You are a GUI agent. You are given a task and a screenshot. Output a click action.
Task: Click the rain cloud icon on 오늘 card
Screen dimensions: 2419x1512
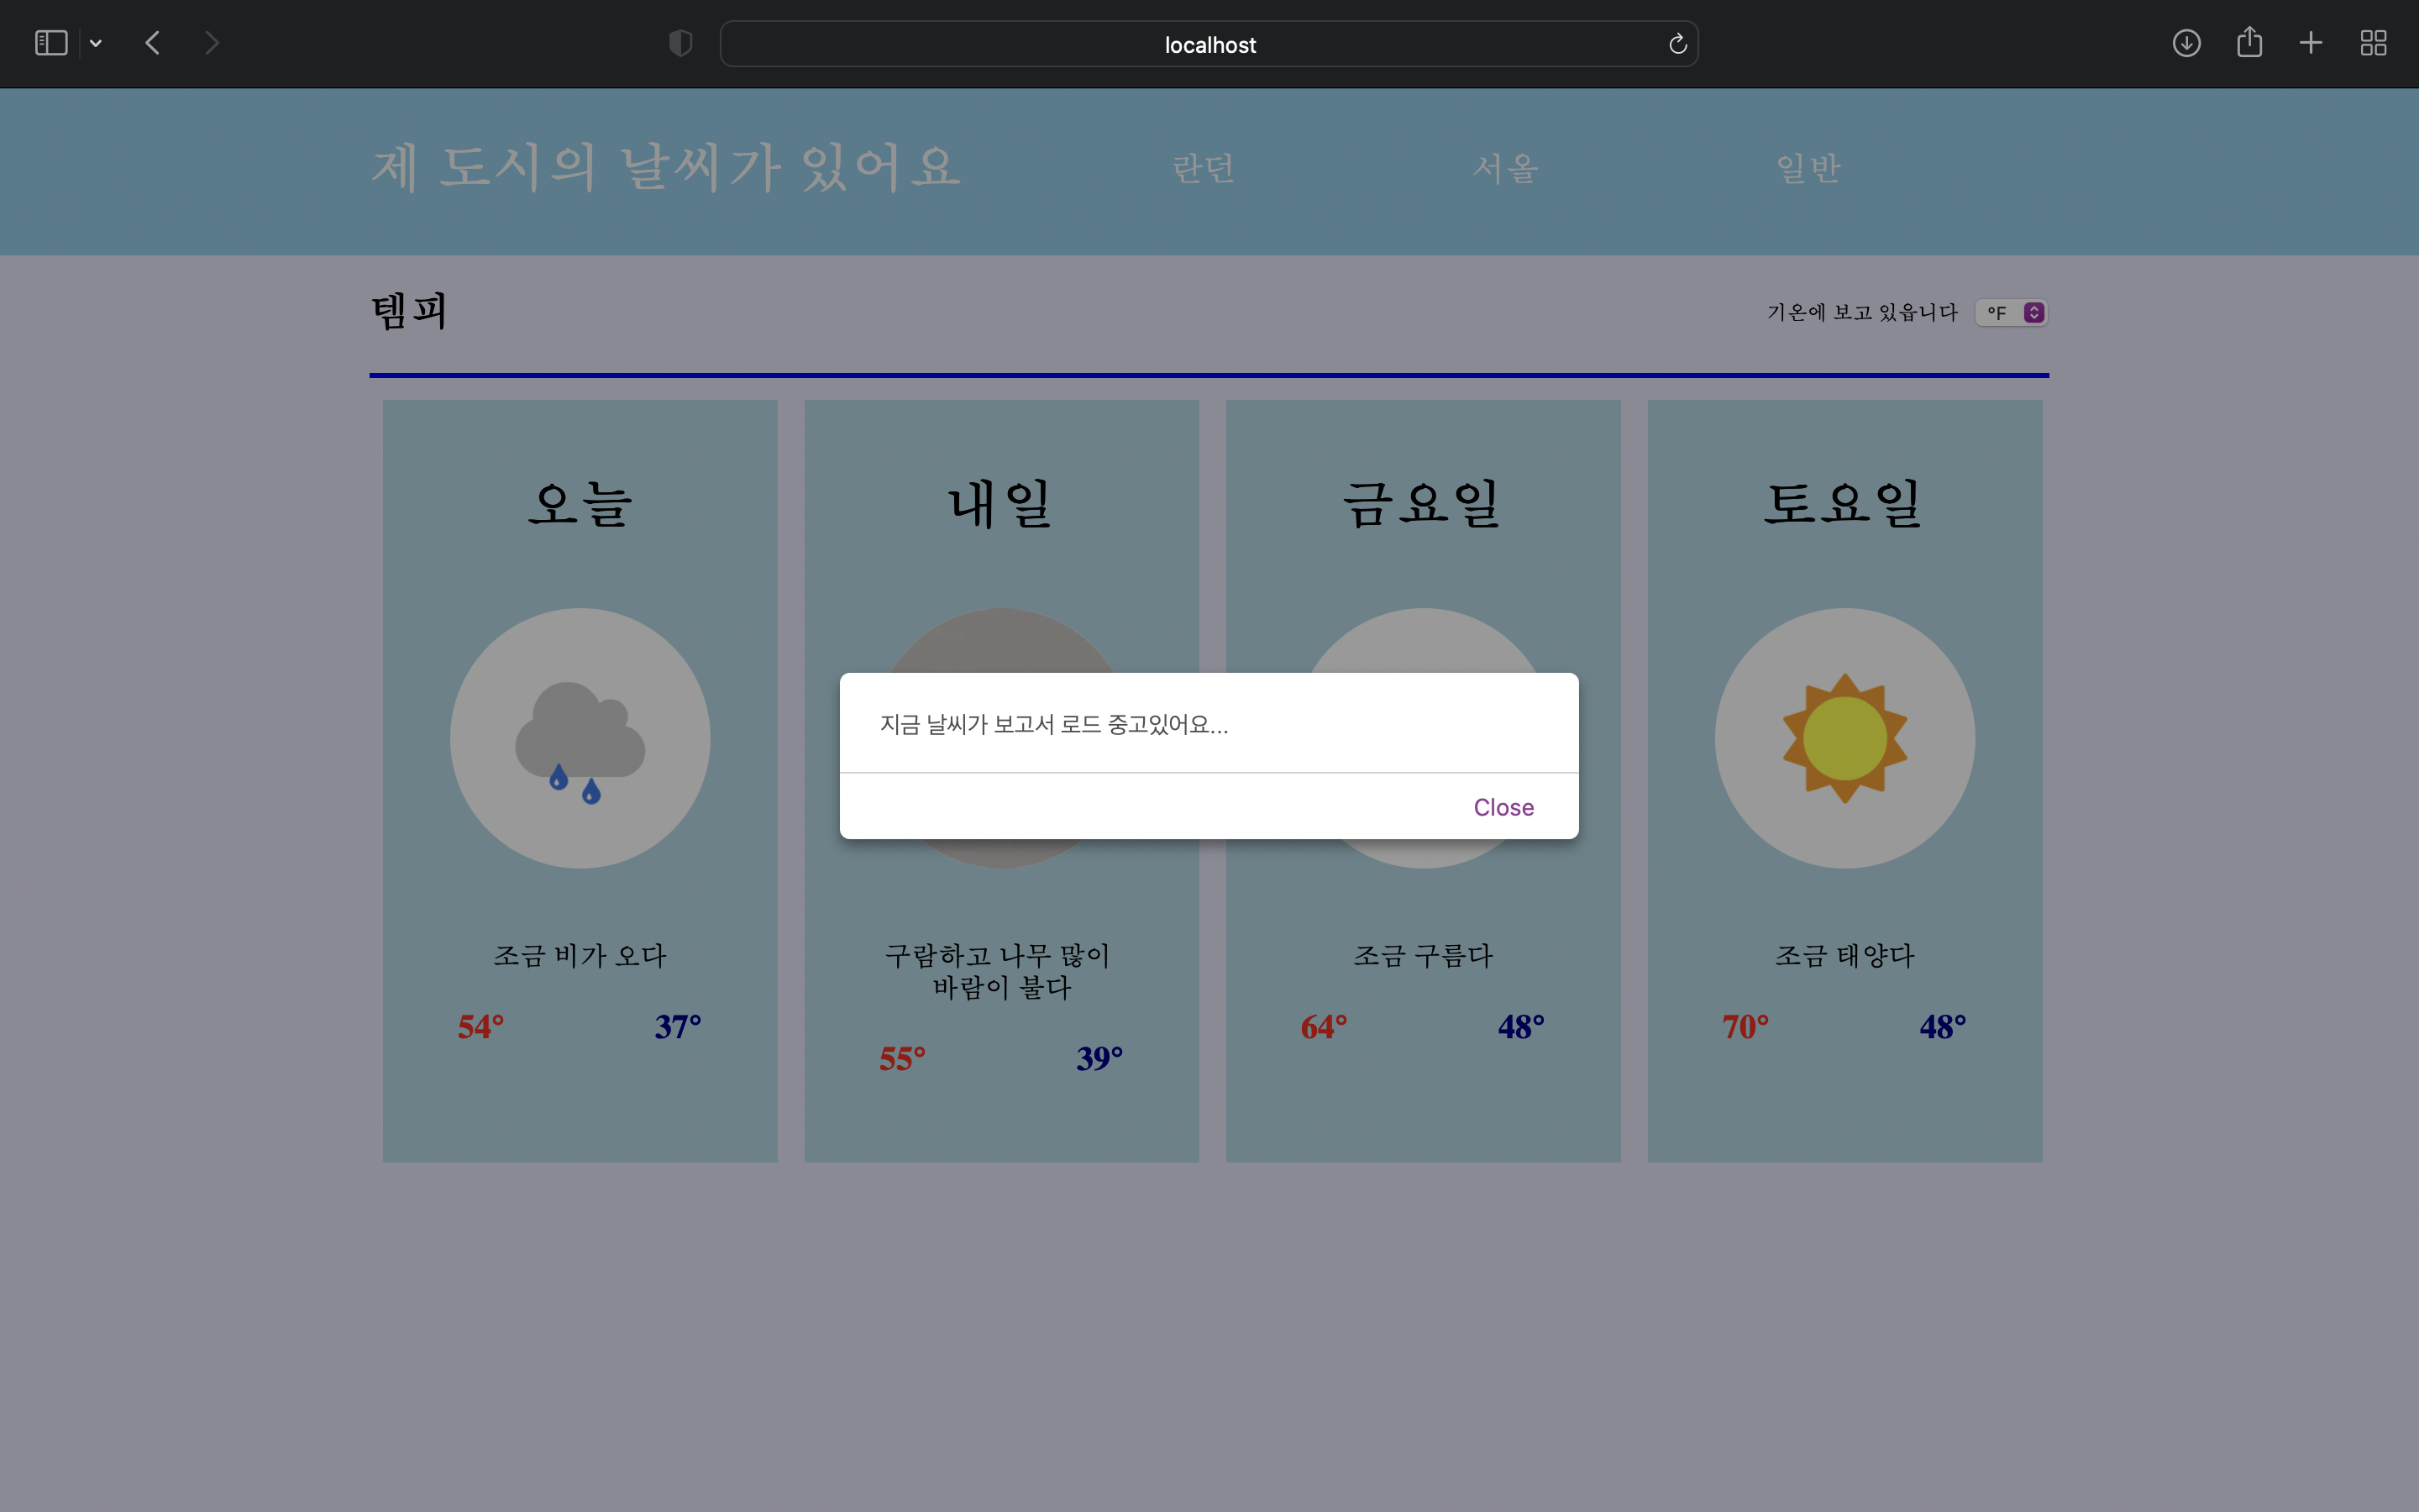tap(579, 738)
